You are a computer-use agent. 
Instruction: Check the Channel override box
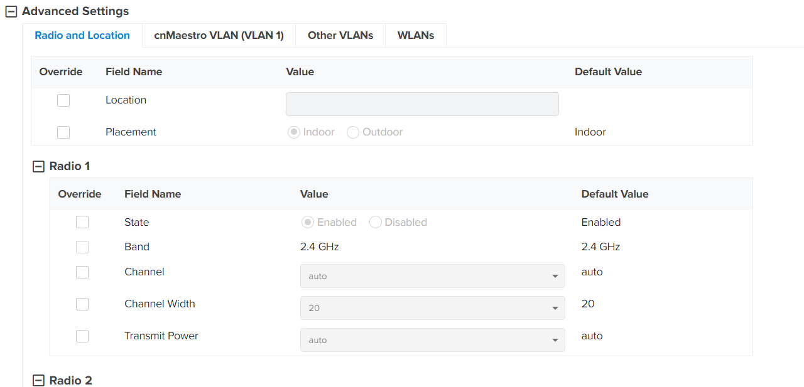pyautogui.click(x=82, y=272)
